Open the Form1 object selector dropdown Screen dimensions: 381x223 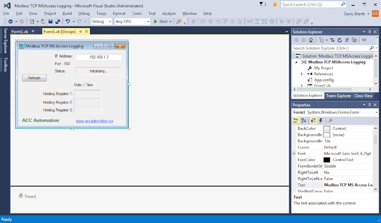tap(376, 113)
